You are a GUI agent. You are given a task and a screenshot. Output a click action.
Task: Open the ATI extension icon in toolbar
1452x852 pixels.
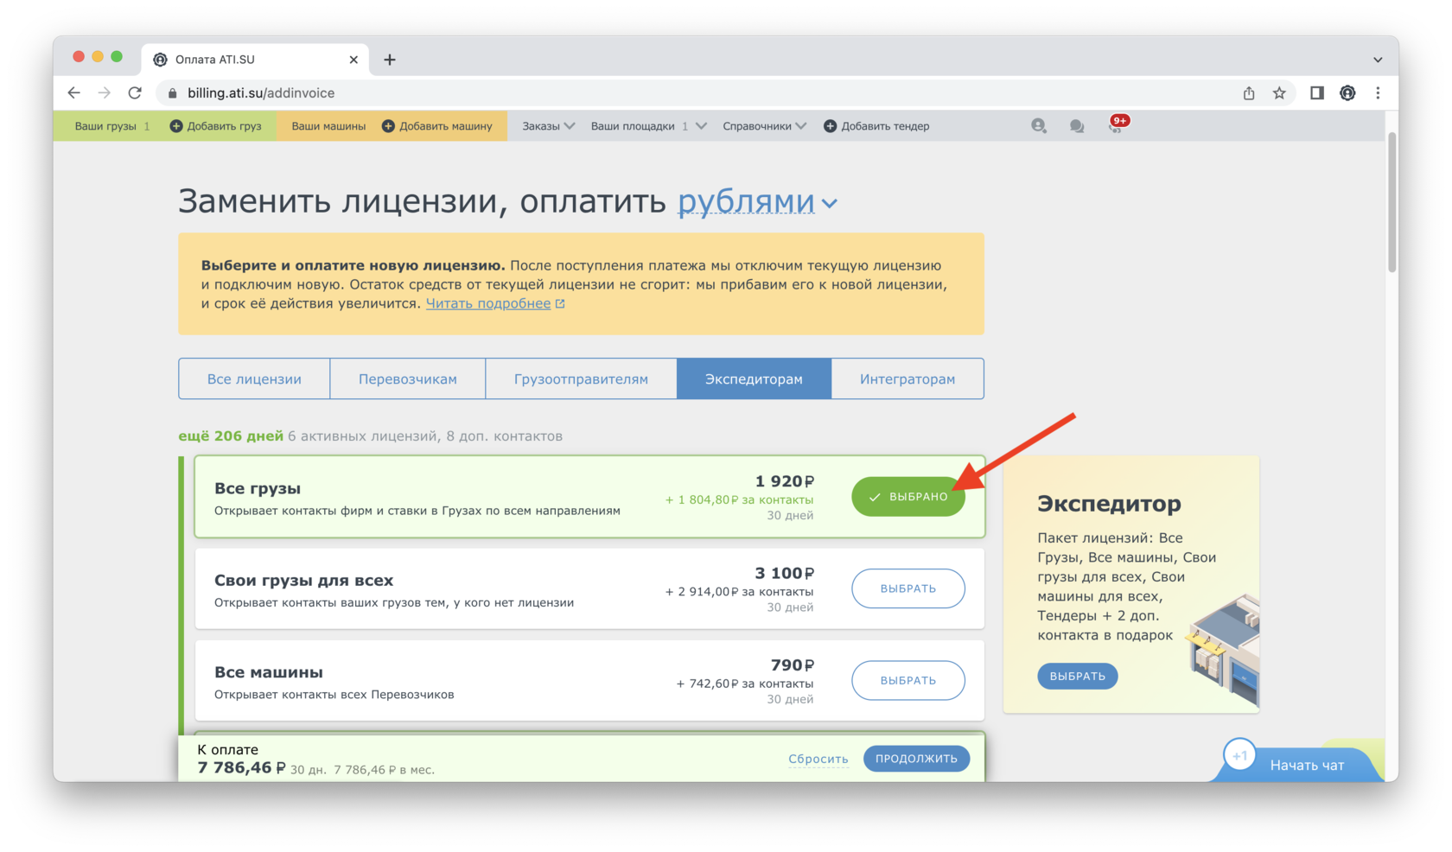(1347, 92)
